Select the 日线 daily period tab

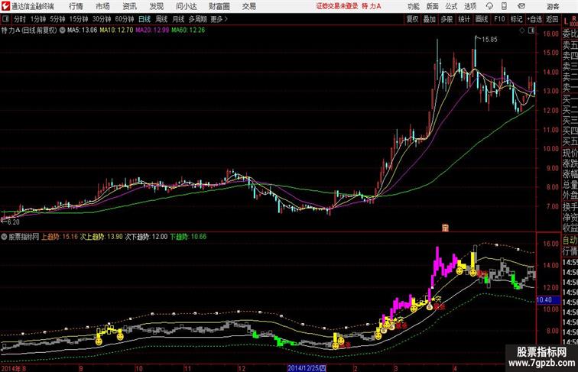click(x=144, y=19)
